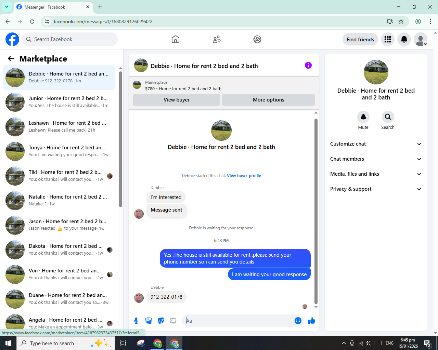Open Chrome three-dot menu
The height and width of the screenshot is (350, 438).
(x=430, y=22)
